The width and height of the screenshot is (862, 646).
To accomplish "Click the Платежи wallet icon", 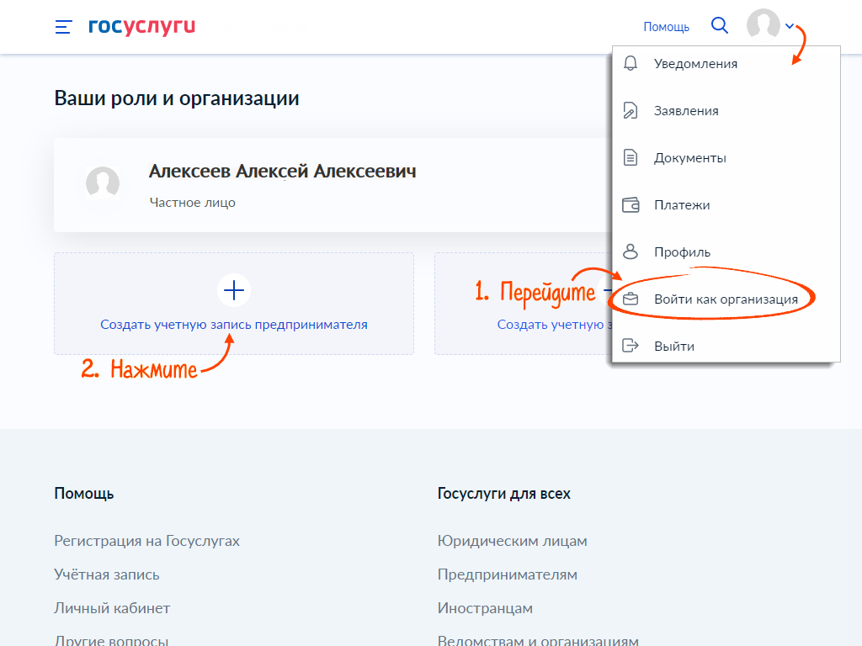I will coord(631,205).
